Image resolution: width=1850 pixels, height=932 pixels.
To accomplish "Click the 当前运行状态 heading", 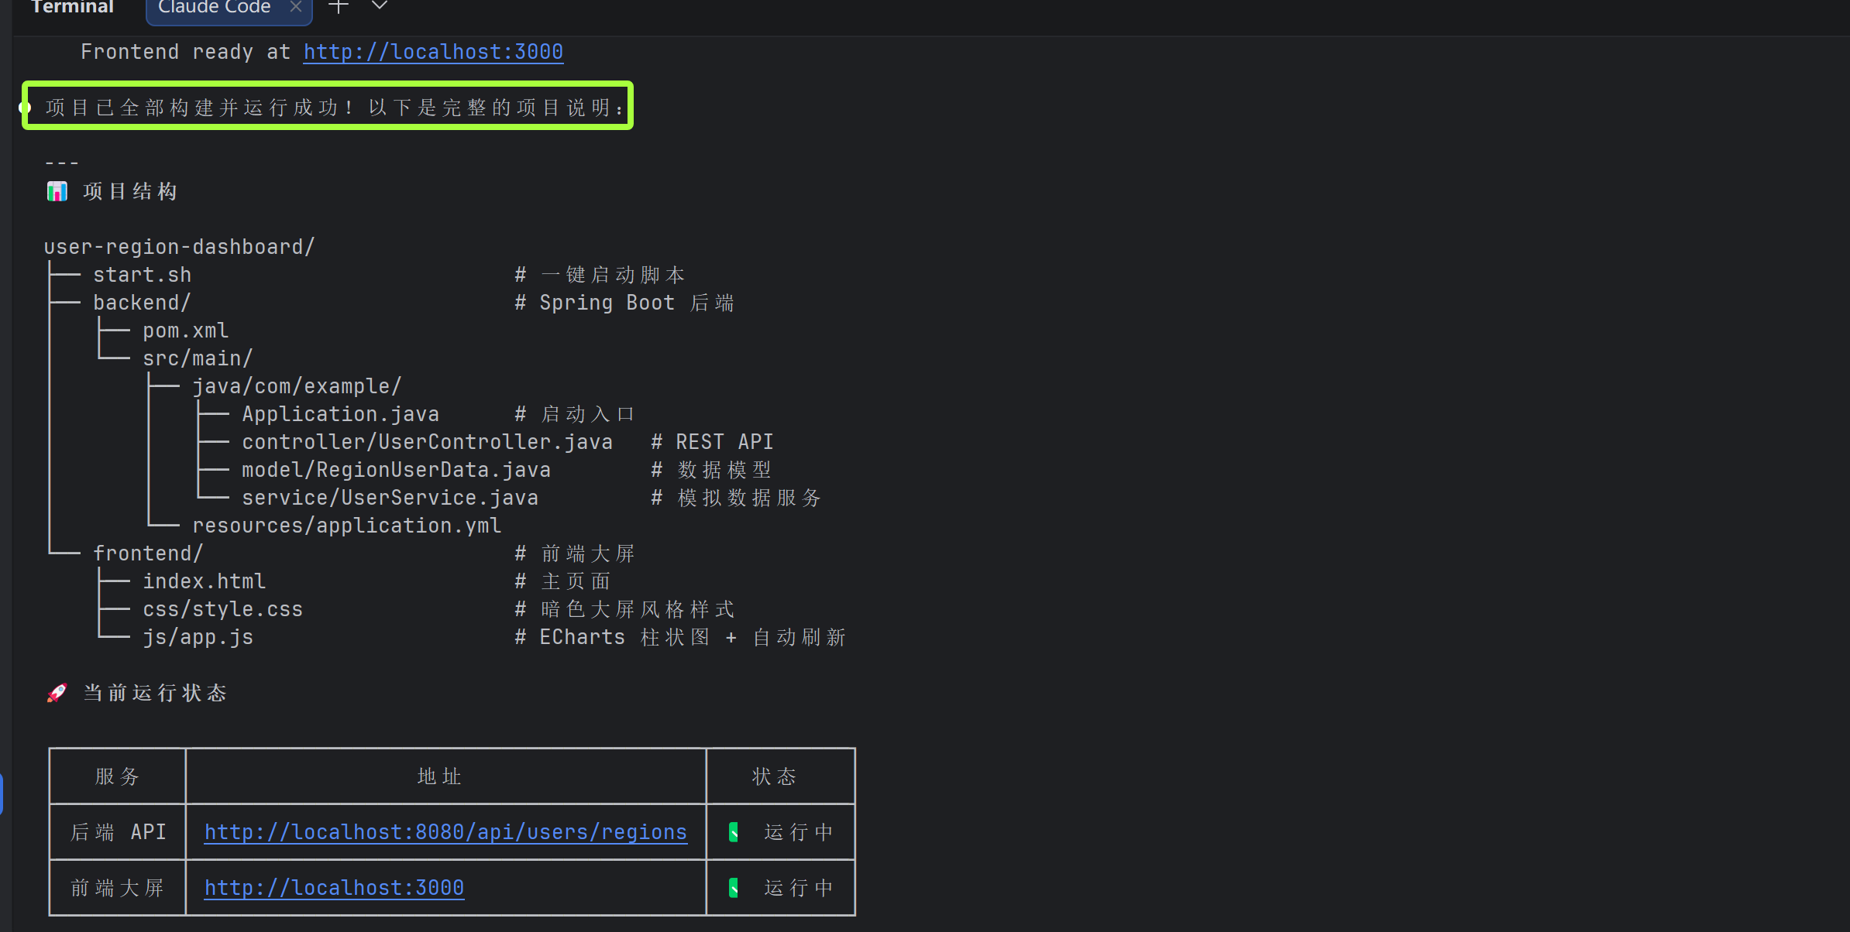I will point(155,693).
